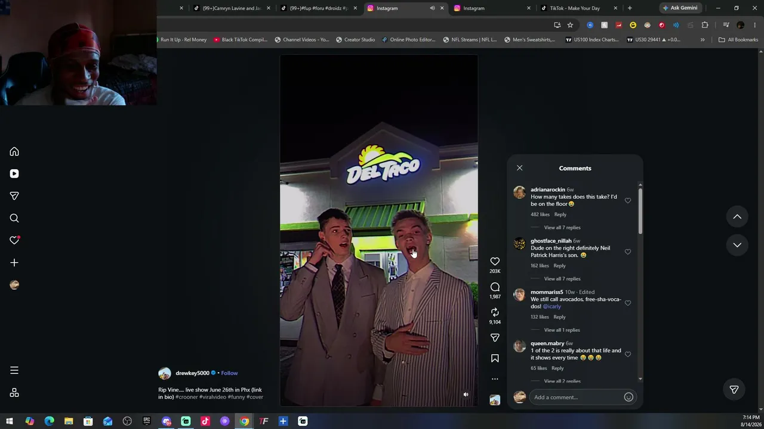
Task: Click the Add a comment field
Action: 577,397
